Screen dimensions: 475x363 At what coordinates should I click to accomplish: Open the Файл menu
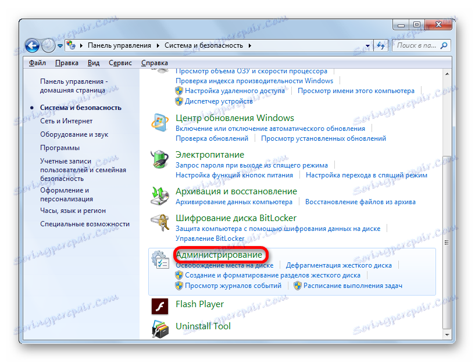click(37, 63)
